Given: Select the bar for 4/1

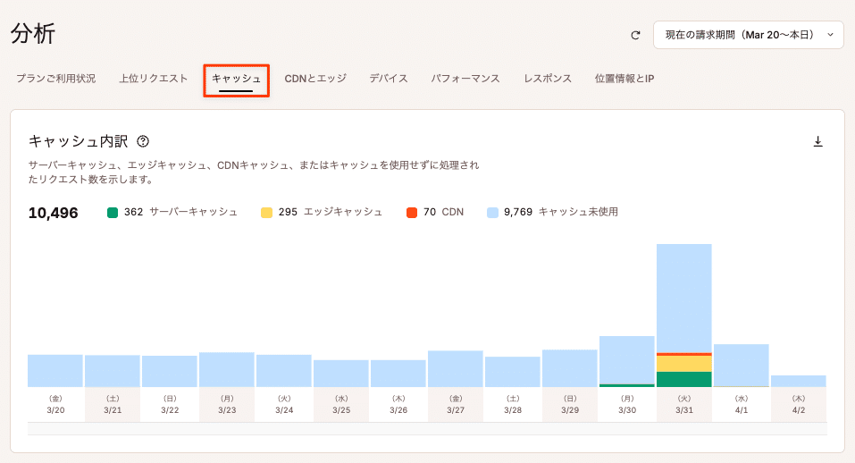Looking at the screenshot, I should [741, 366].
